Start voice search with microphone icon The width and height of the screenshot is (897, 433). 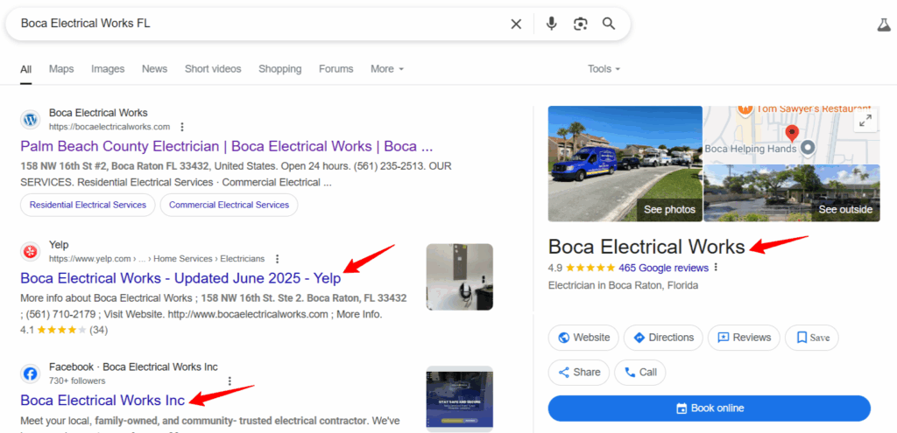click(x=552, y=24)
